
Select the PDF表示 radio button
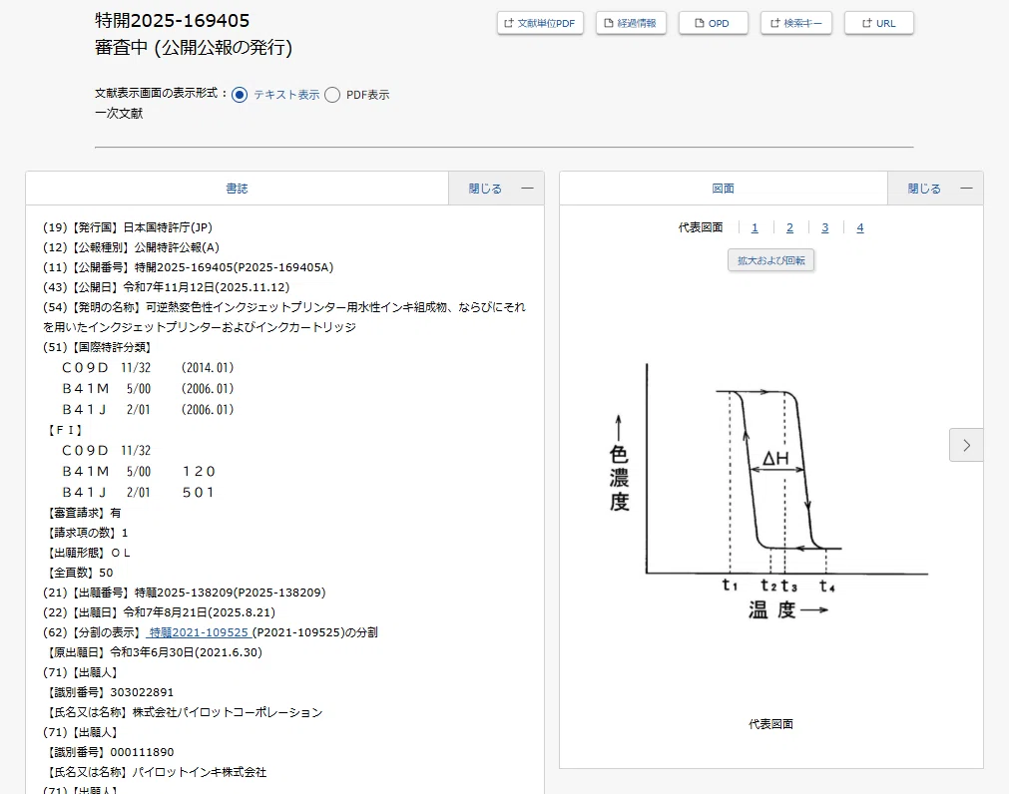pyautogui.click(x=332, y=95)
